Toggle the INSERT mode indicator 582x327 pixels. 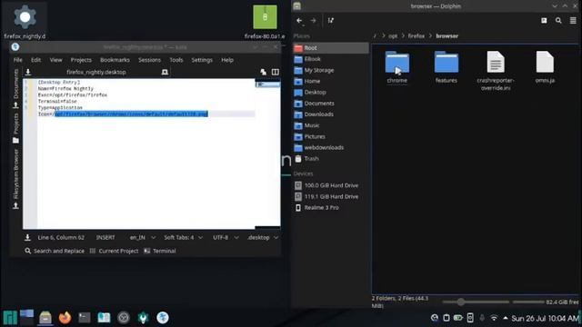pyautogui.click(x=105, y=237)
